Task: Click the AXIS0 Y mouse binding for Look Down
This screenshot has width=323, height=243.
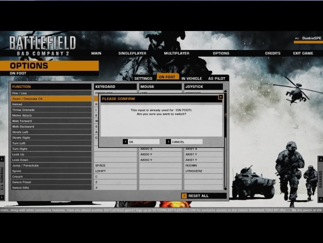Action: coord(160,160)
